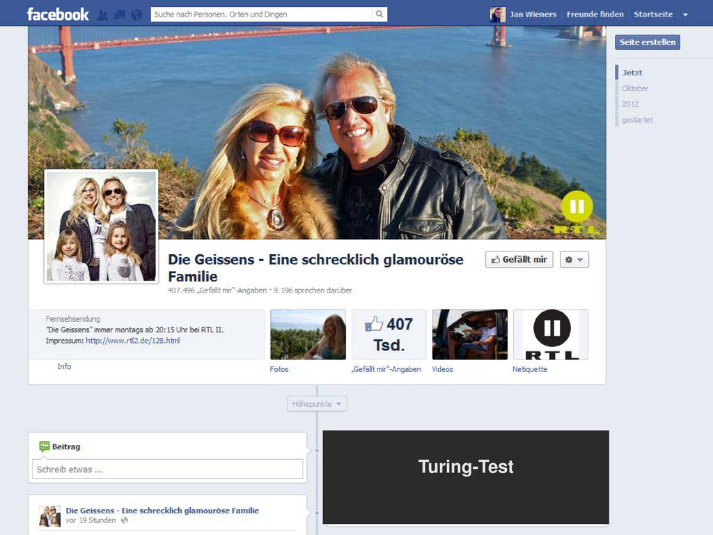Open the Videos thumbnail
Viewport: 713px width, 535px height.
click(470, 334)
